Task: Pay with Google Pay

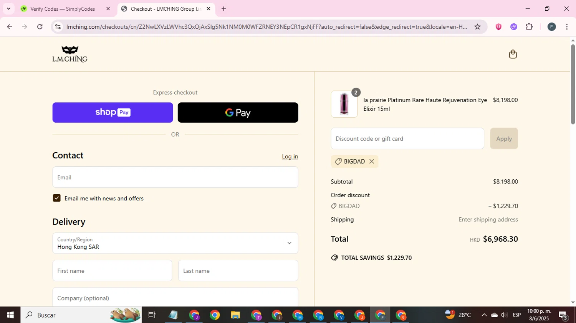Action: pyautogui.click(x=238, y=113)
